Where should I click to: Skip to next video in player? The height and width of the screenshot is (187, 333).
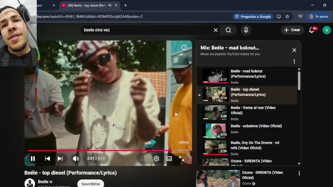[60, 158]
